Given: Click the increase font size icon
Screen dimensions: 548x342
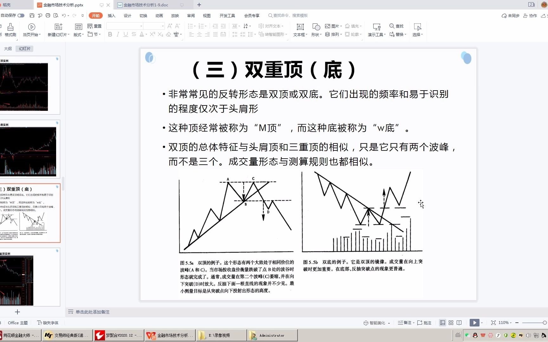Looking at the screenshot, I should (170, 26).
